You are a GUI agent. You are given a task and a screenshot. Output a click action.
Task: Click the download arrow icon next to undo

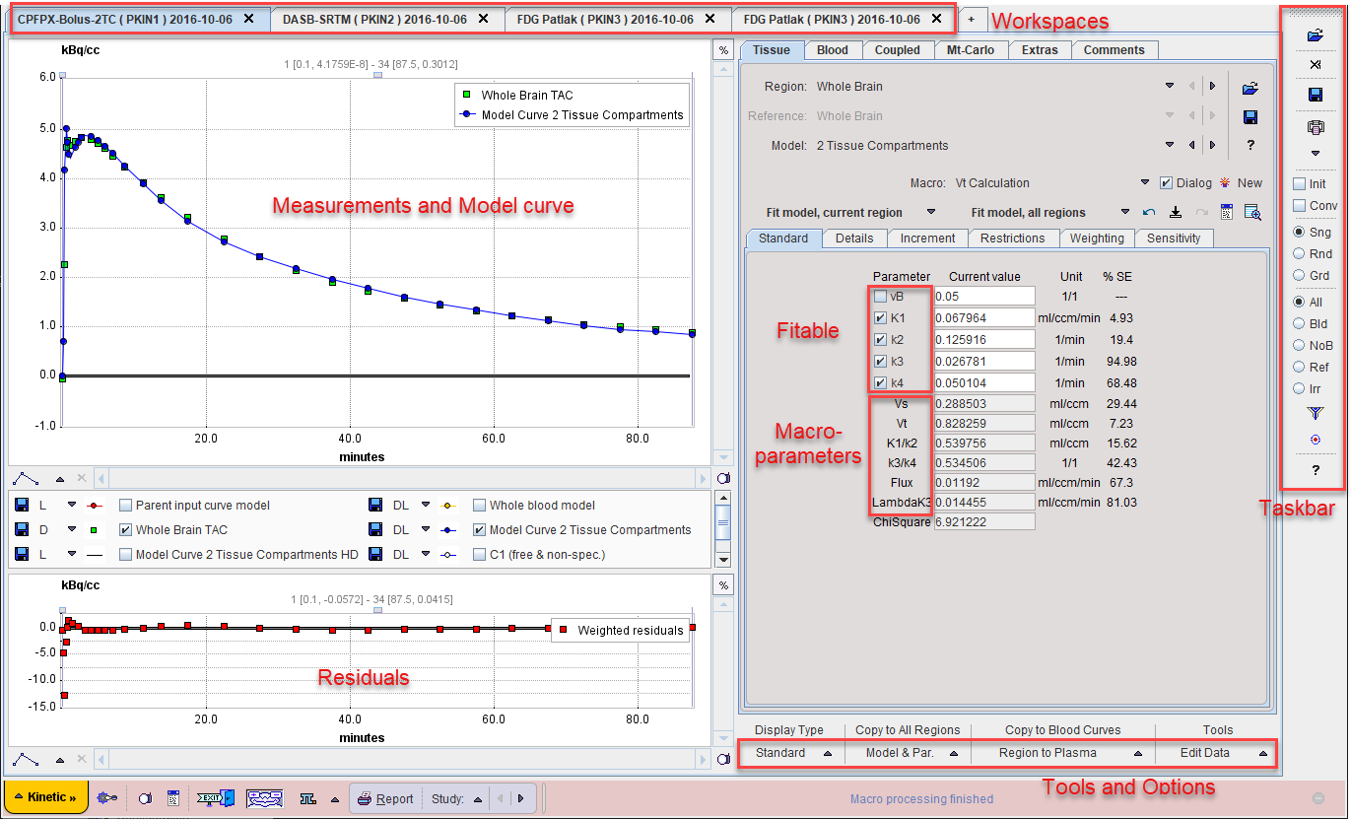click(1175, 212)
